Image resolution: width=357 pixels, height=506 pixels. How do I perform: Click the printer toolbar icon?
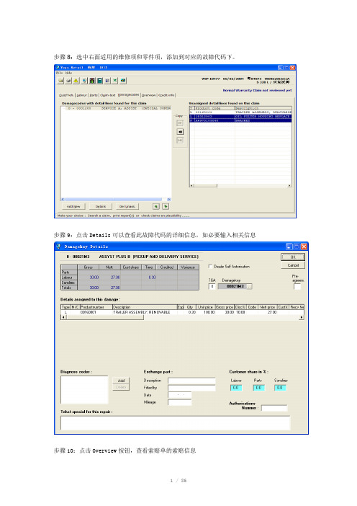(68, 81)
